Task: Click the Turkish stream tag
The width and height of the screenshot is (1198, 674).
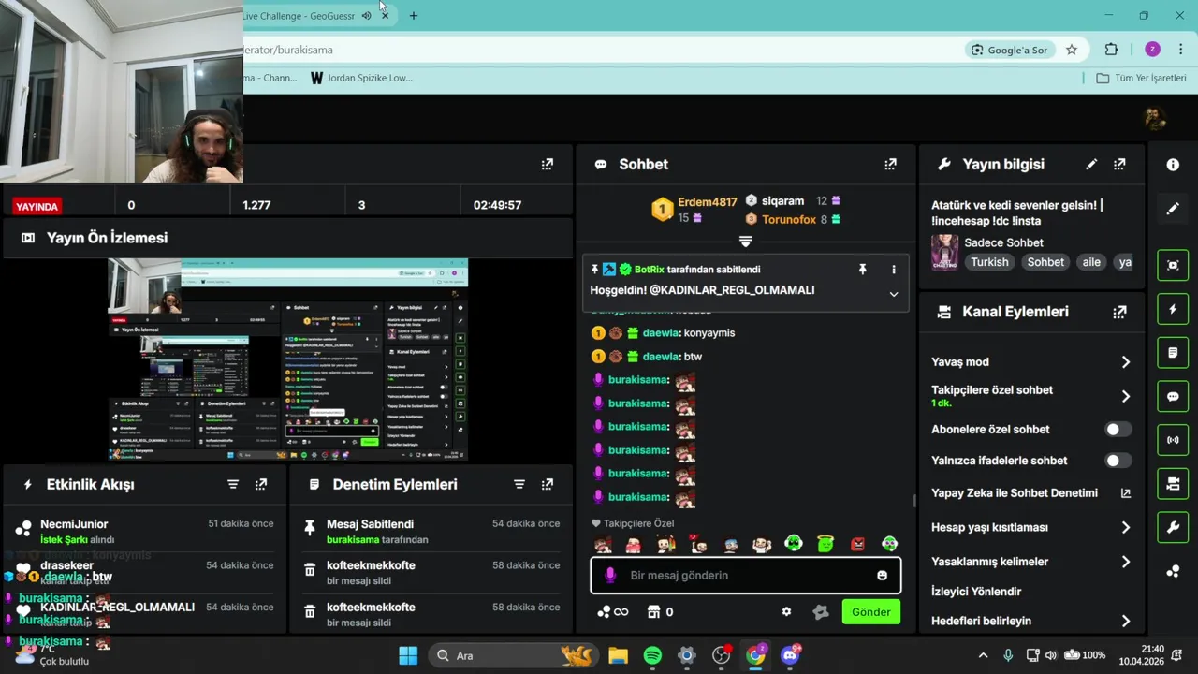Action: (x=989, y=262)
